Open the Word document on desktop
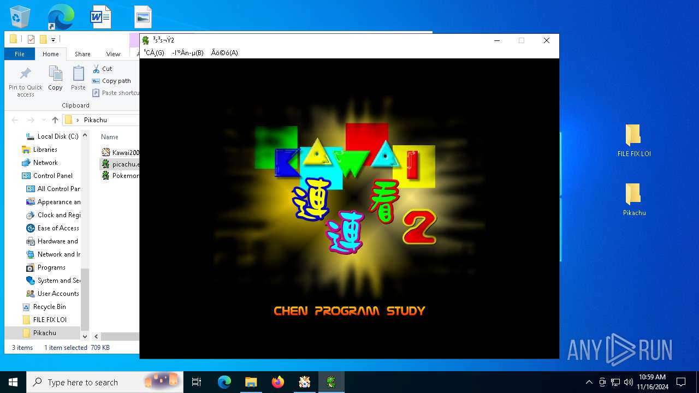Image resolution: width=699 pixels, height=393 pixels. pos(100,16)
